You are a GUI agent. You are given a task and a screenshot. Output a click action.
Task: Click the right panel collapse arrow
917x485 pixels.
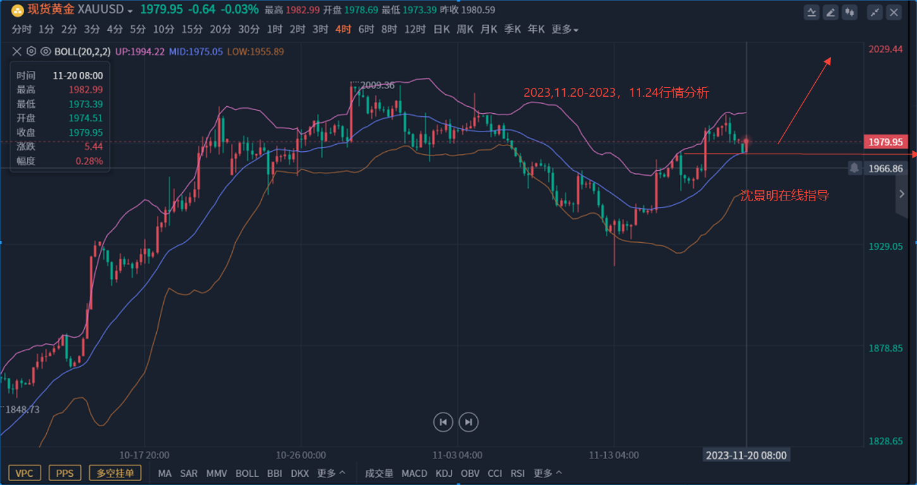coord(902,194)
